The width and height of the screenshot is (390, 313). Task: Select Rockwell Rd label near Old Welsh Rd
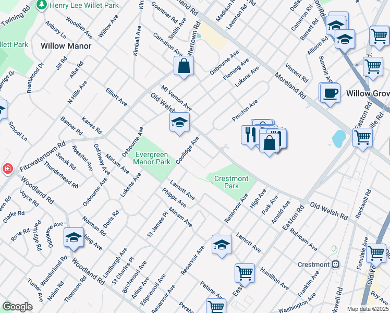(x=363, y=204)
